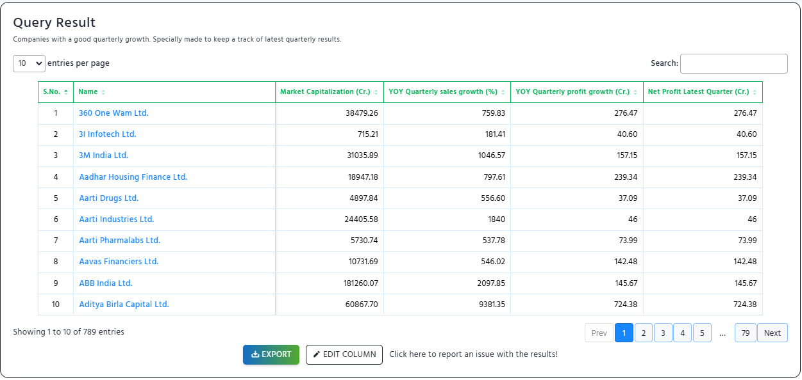Sort by S.No. column arrow icon
802x380 pixels.
[66, 92]
